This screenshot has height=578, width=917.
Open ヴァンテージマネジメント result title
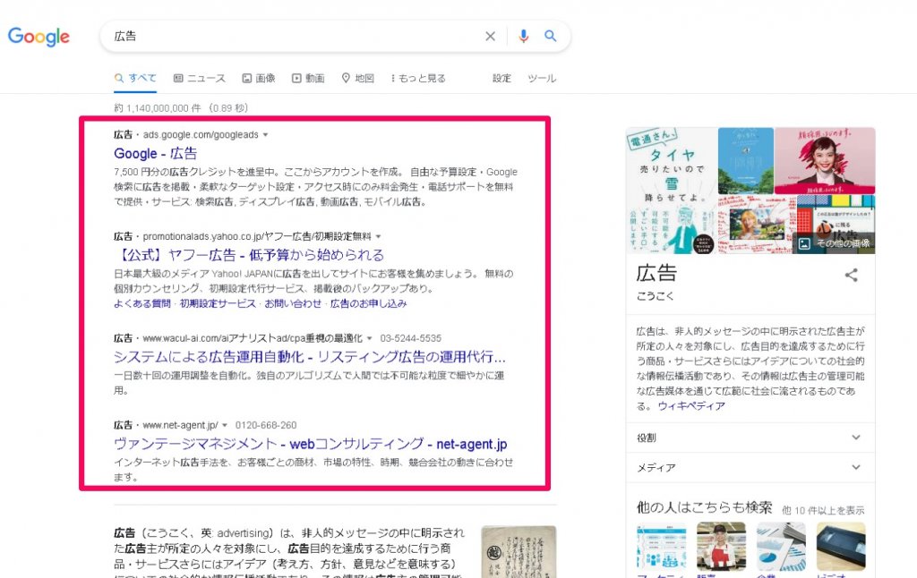coord(311,444)
